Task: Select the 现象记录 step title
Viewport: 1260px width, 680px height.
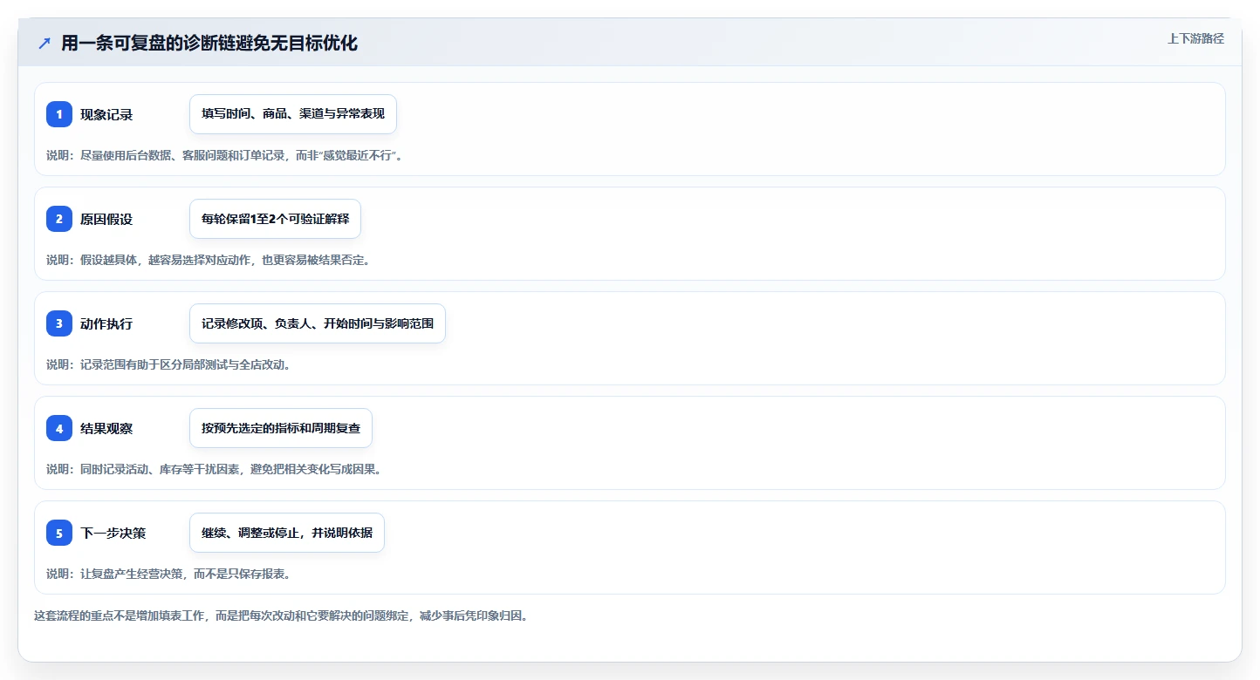Action: point(106,114)
